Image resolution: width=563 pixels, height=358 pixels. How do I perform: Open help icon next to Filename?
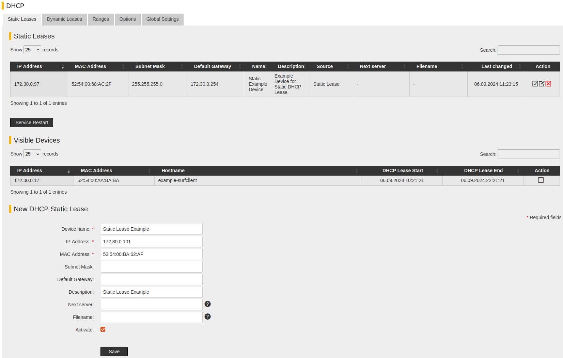point(207,316)
